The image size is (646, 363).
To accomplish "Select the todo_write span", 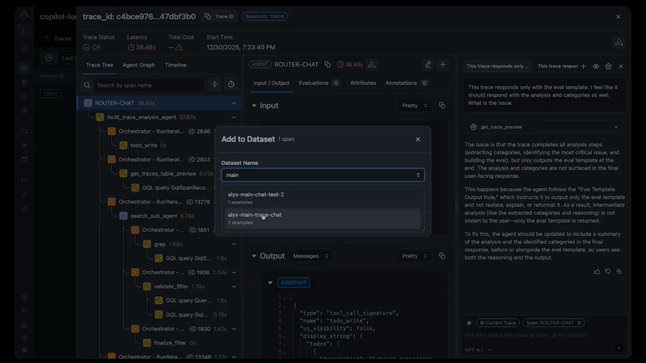I will (144, 145).
